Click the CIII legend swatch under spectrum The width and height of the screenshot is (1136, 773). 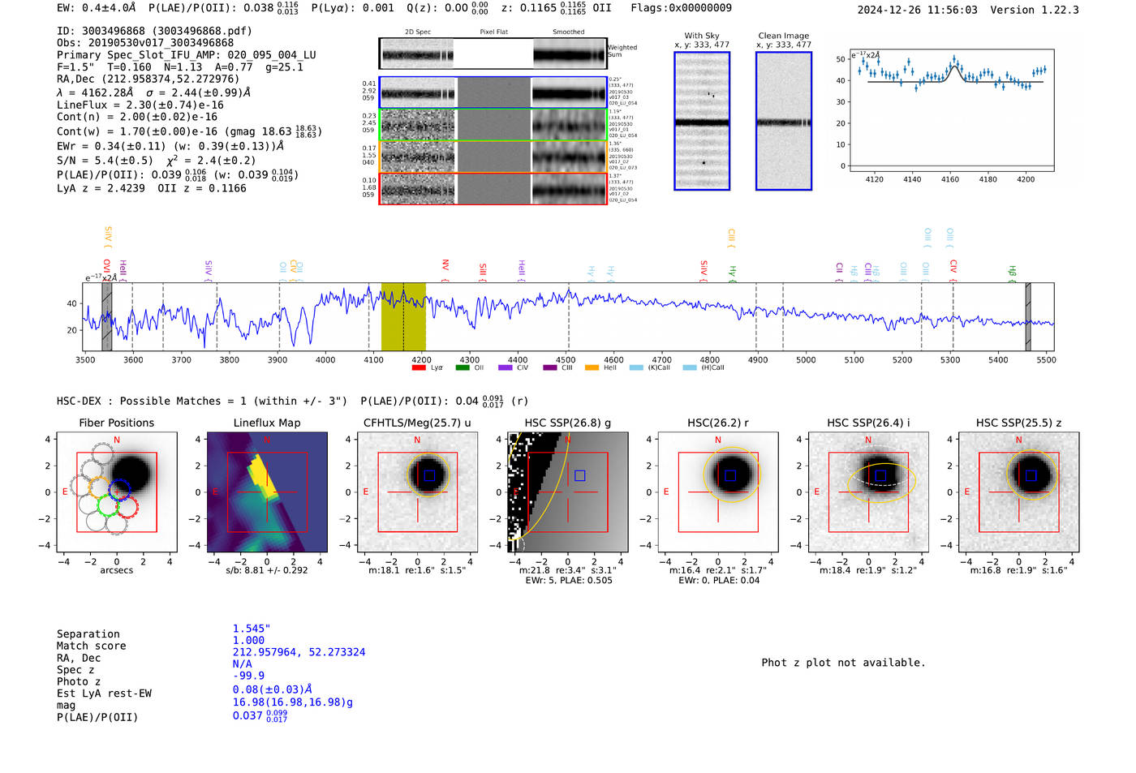point(550,367)
